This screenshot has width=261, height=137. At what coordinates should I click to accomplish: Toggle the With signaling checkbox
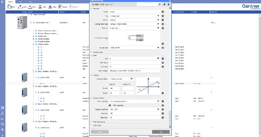pyautogui.click(x=110, y=105)
